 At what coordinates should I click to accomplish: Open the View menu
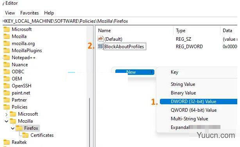[10, 13]
